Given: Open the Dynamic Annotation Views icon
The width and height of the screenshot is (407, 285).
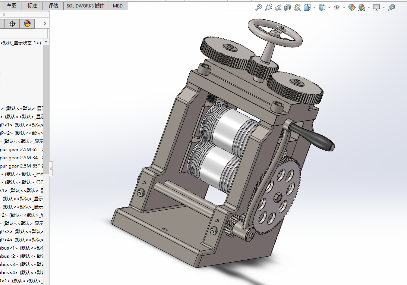Looking at the screenshot, I should click(297, 7).
